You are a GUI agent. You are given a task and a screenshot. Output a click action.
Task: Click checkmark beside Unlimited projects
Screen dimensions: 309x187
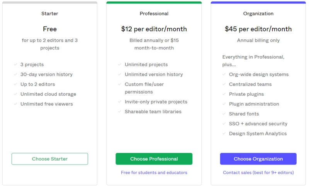pyautogui.click(x=119, y=65)
